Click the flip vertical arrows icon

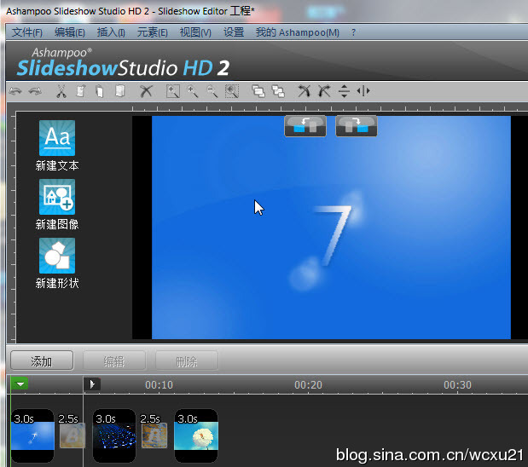[344, 91]
